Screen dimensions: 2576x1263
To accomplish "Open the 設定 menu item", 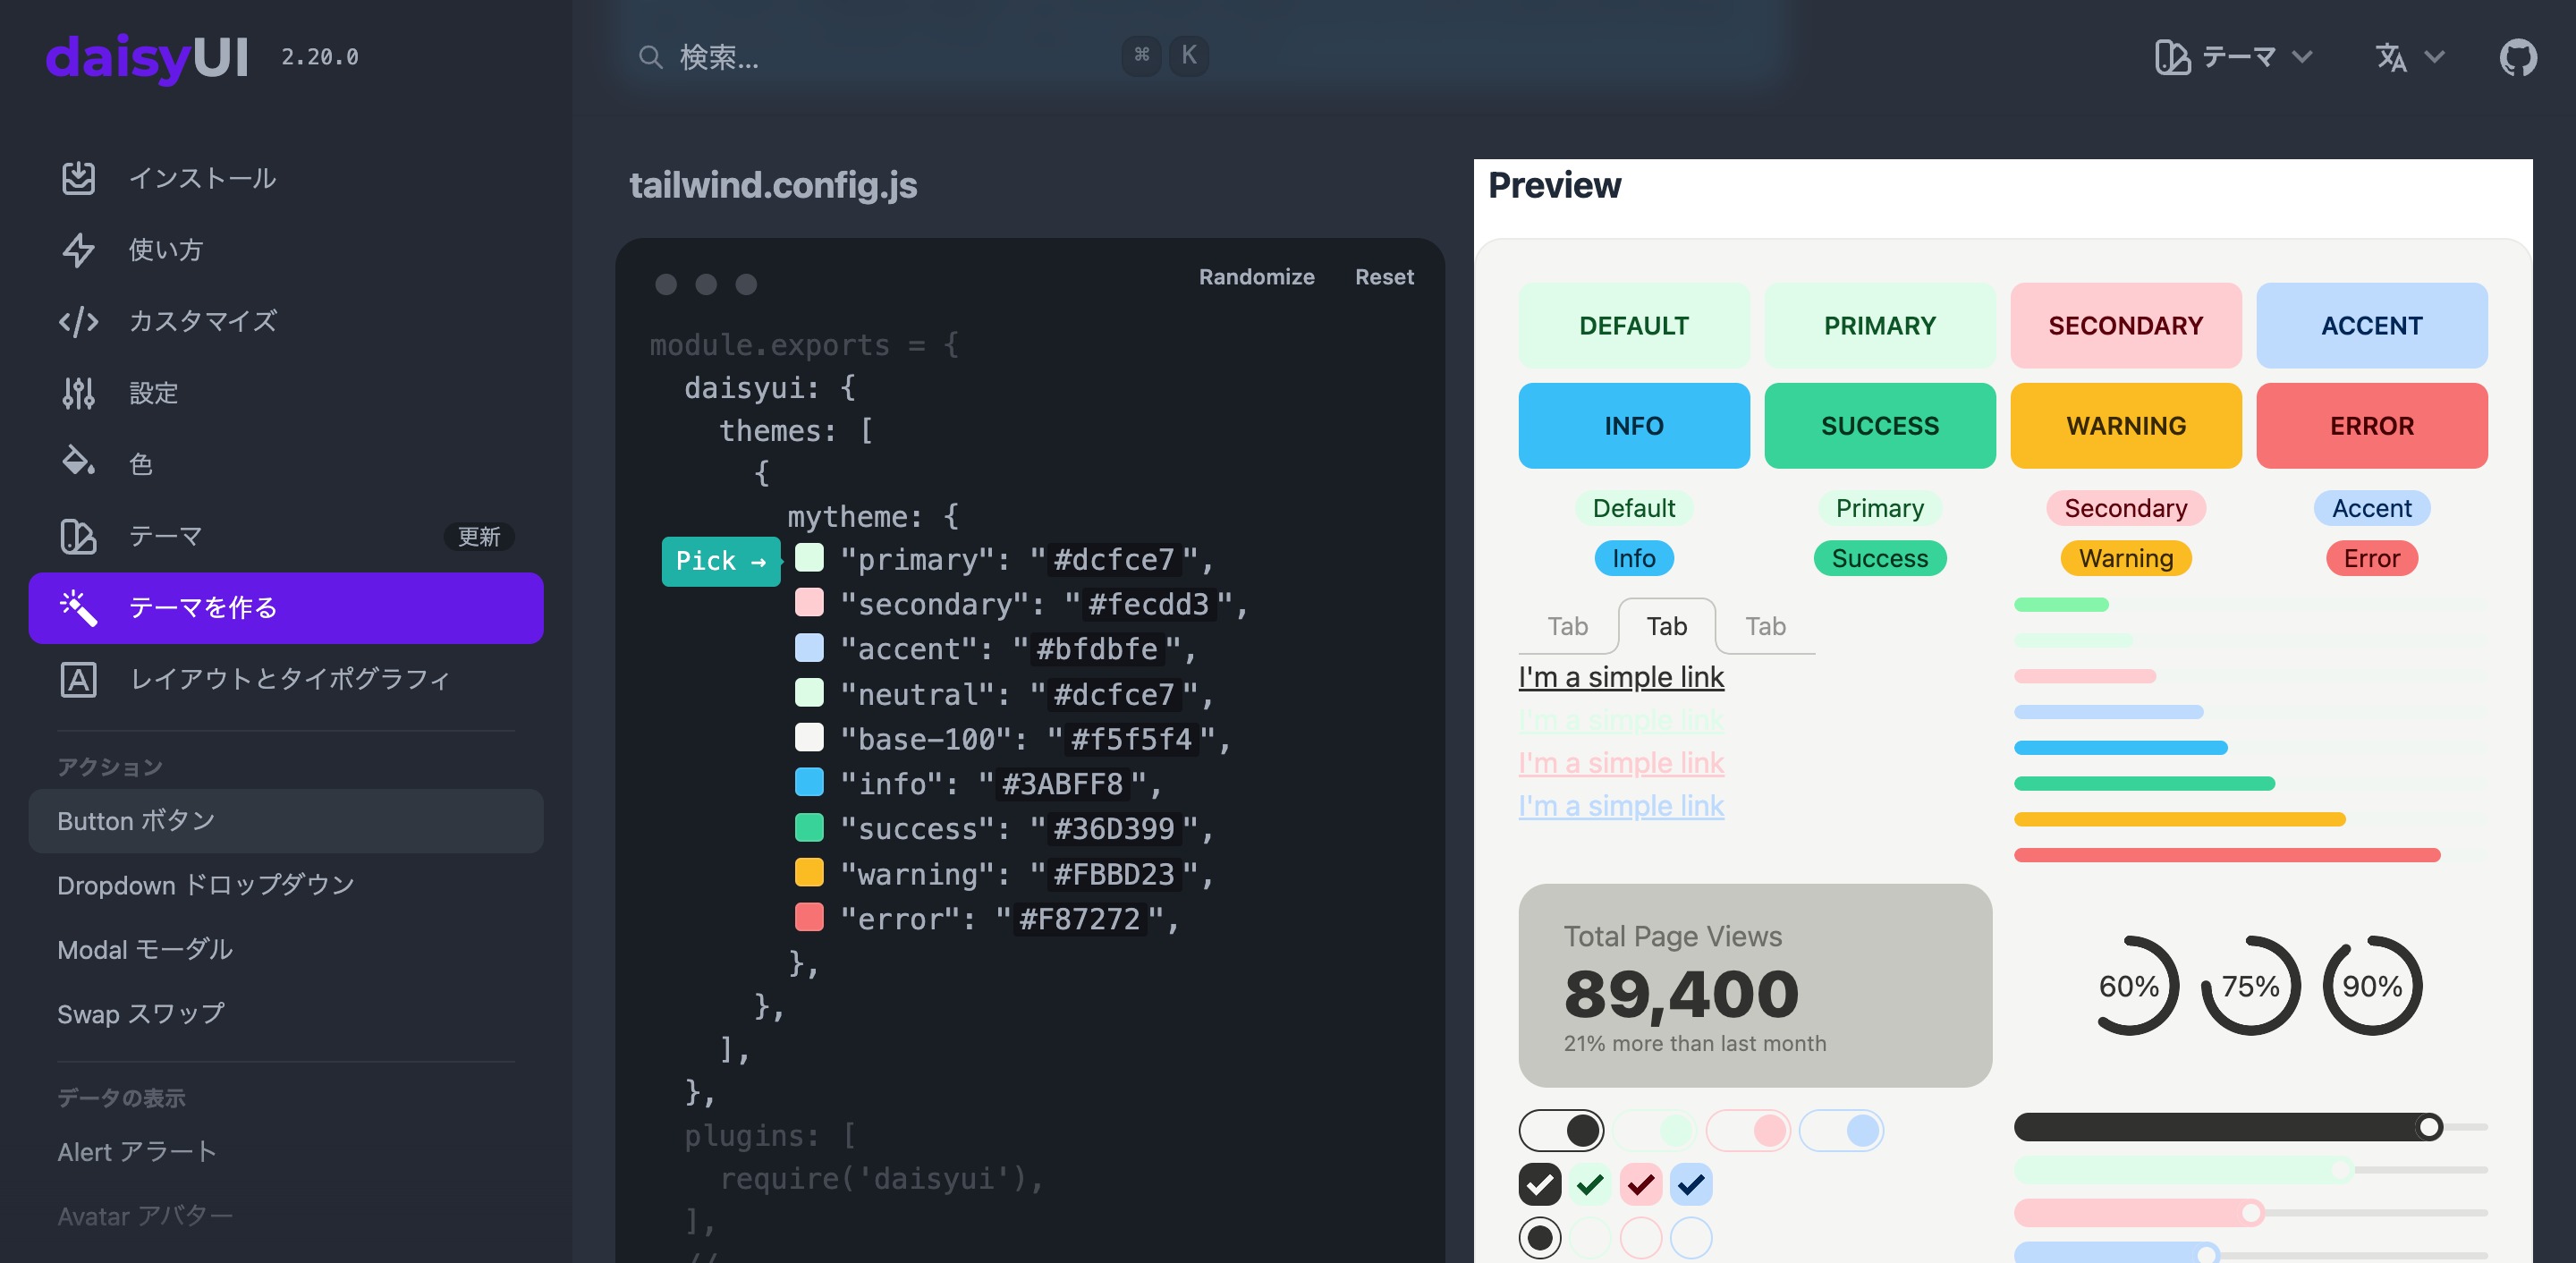I will (286, 393).
